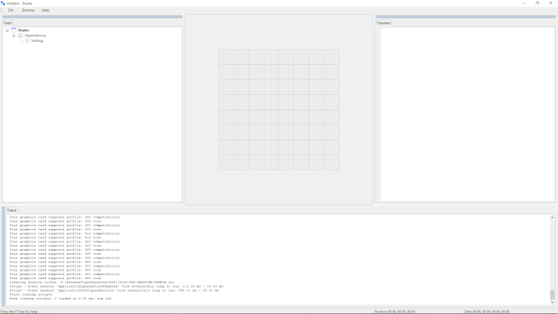Open the Help menu
558x314 pixels.
pyautogui.click(x=45, y=10)
